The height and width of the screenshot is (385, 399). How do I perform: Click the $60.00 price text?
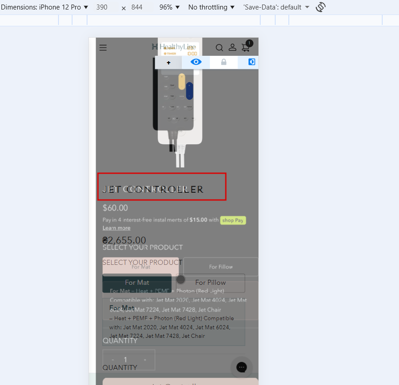point(115,208)
